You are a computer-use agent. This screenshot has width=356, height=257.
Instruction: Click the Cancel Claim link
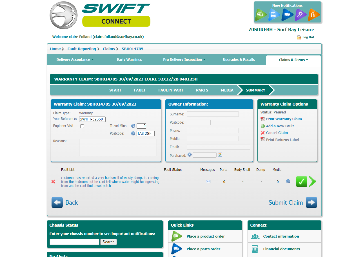click(x=277, y=133)
